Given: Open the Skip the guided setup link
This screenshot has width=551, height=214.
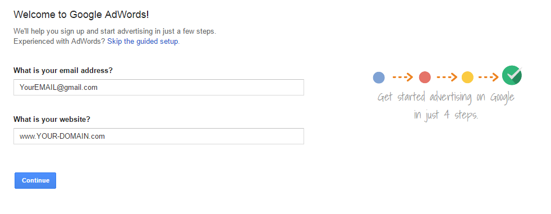Looking at the screenshot, I should (x=143, y=41).
